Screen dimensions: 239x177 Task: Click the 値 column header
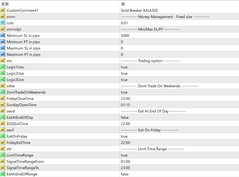123,4
